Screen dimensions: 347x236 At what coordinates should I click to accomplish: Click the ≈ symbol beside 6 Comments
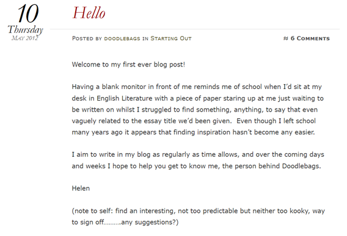pyautogui.click(x=286, y=38)
